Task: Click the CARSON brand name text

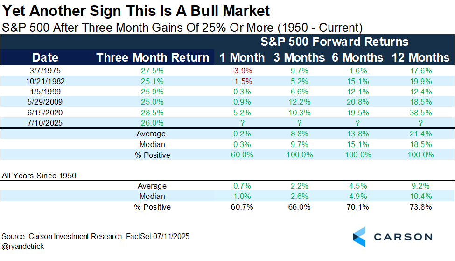Action: (402, 237)
